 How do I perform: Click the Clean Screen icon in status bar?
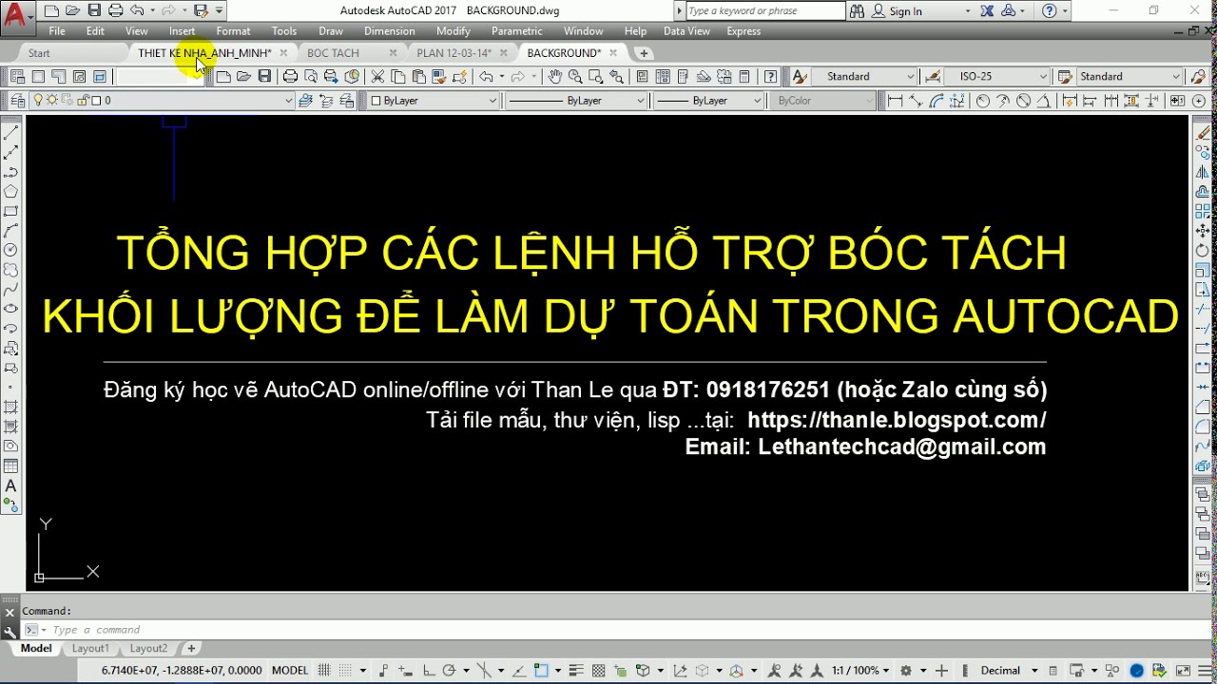pyautogui.click(x=1181, y=671)
